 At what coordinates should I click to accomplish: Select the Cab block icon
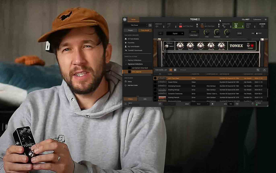pyautogui.click(x=202, y=27)
